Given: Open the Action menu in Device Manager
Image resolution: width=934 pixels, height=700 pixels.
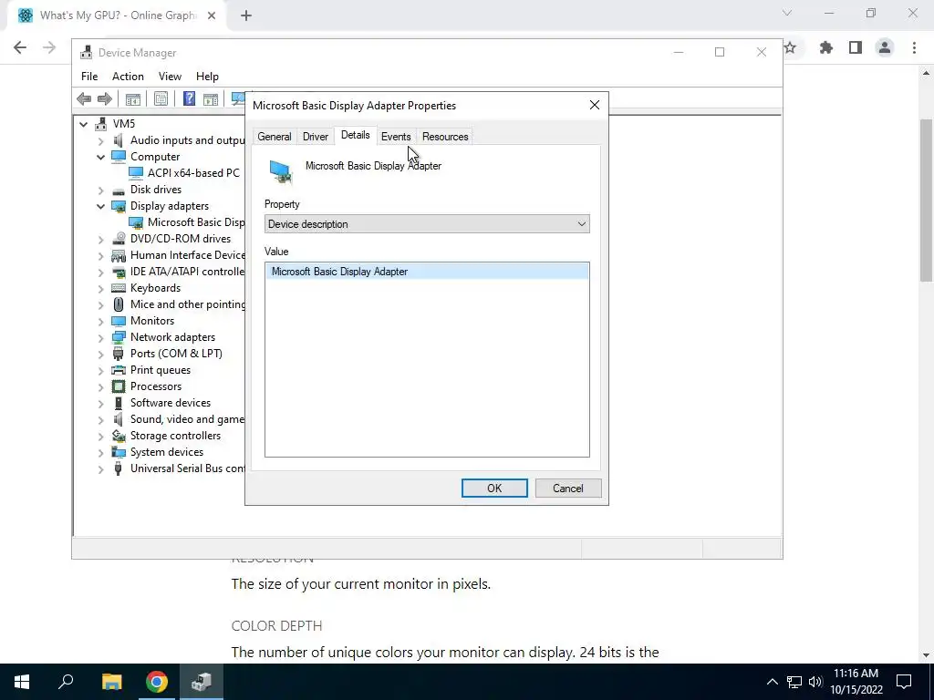Looking at the screenshot, I should (128, 77).
